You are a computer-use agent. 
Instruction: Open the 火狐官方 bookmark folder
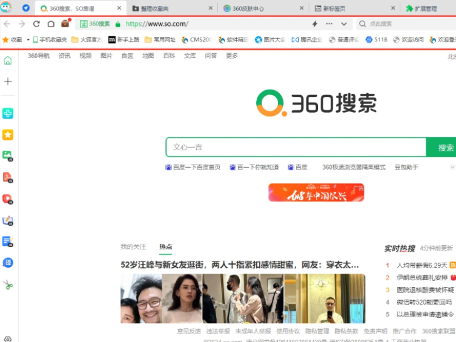coord(87,39)
